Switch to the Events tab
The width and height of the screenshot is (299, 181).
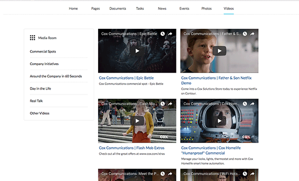click(x=184, y=8)
